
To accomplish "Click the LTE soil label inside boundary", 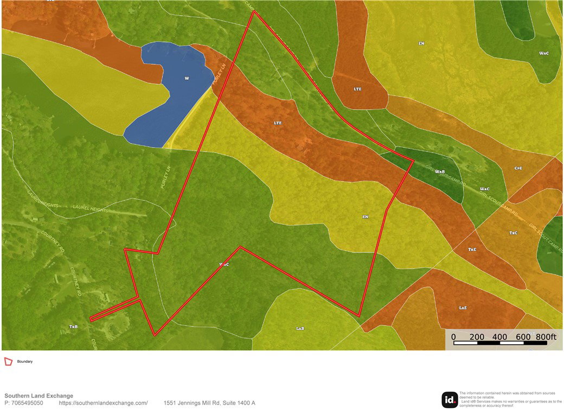I will click(278, 123).
